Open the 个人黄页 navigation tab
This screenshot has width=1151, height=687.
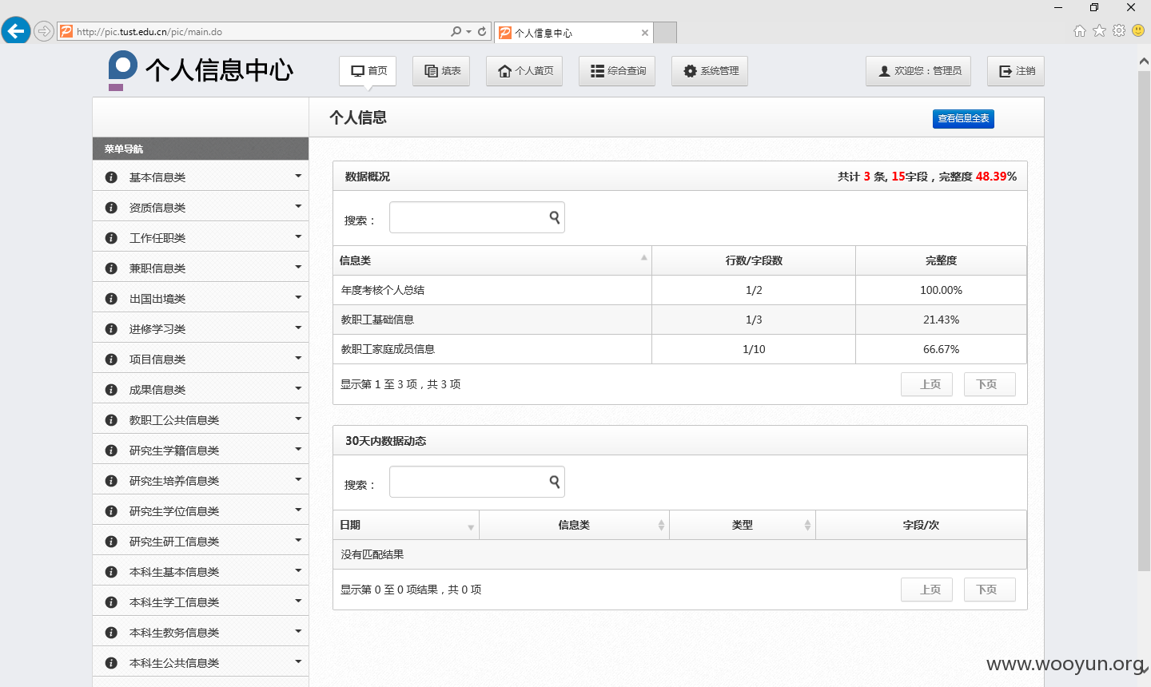click(x=524, y=71)
